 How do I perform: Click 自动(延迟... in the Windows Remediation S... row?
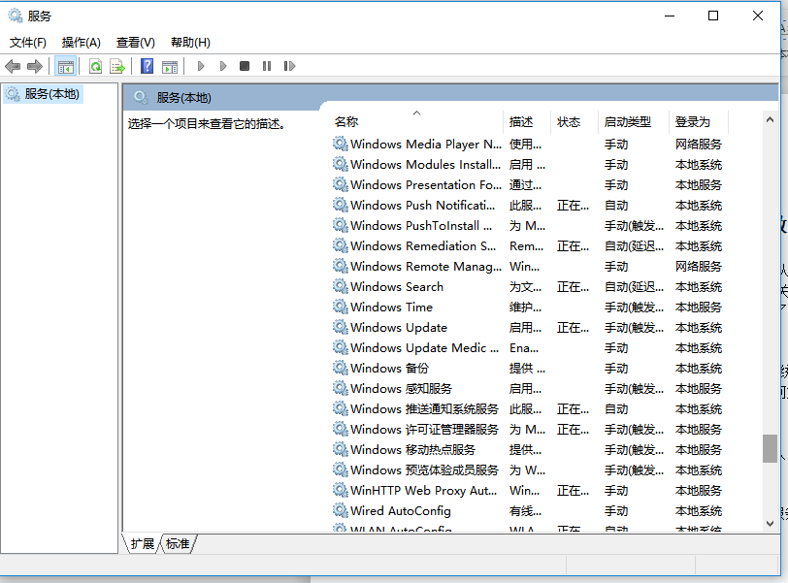click(x=634, y=246)
